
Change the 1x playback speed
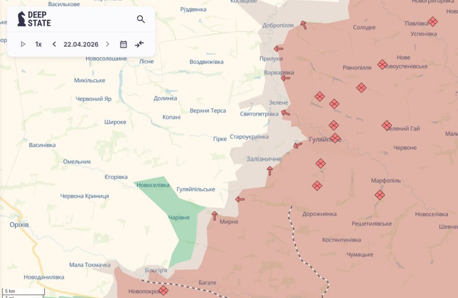pos(38,44)
